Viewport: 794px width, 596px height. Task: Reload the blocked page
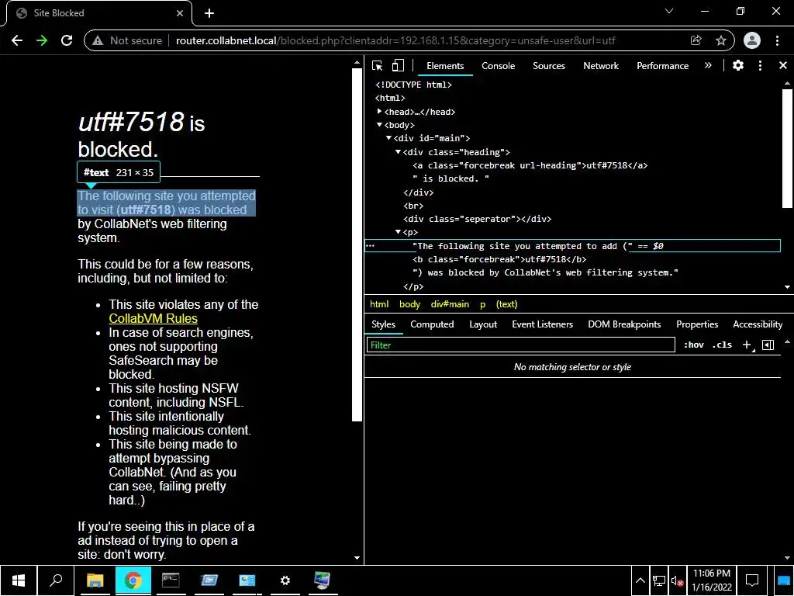(67, 40)
